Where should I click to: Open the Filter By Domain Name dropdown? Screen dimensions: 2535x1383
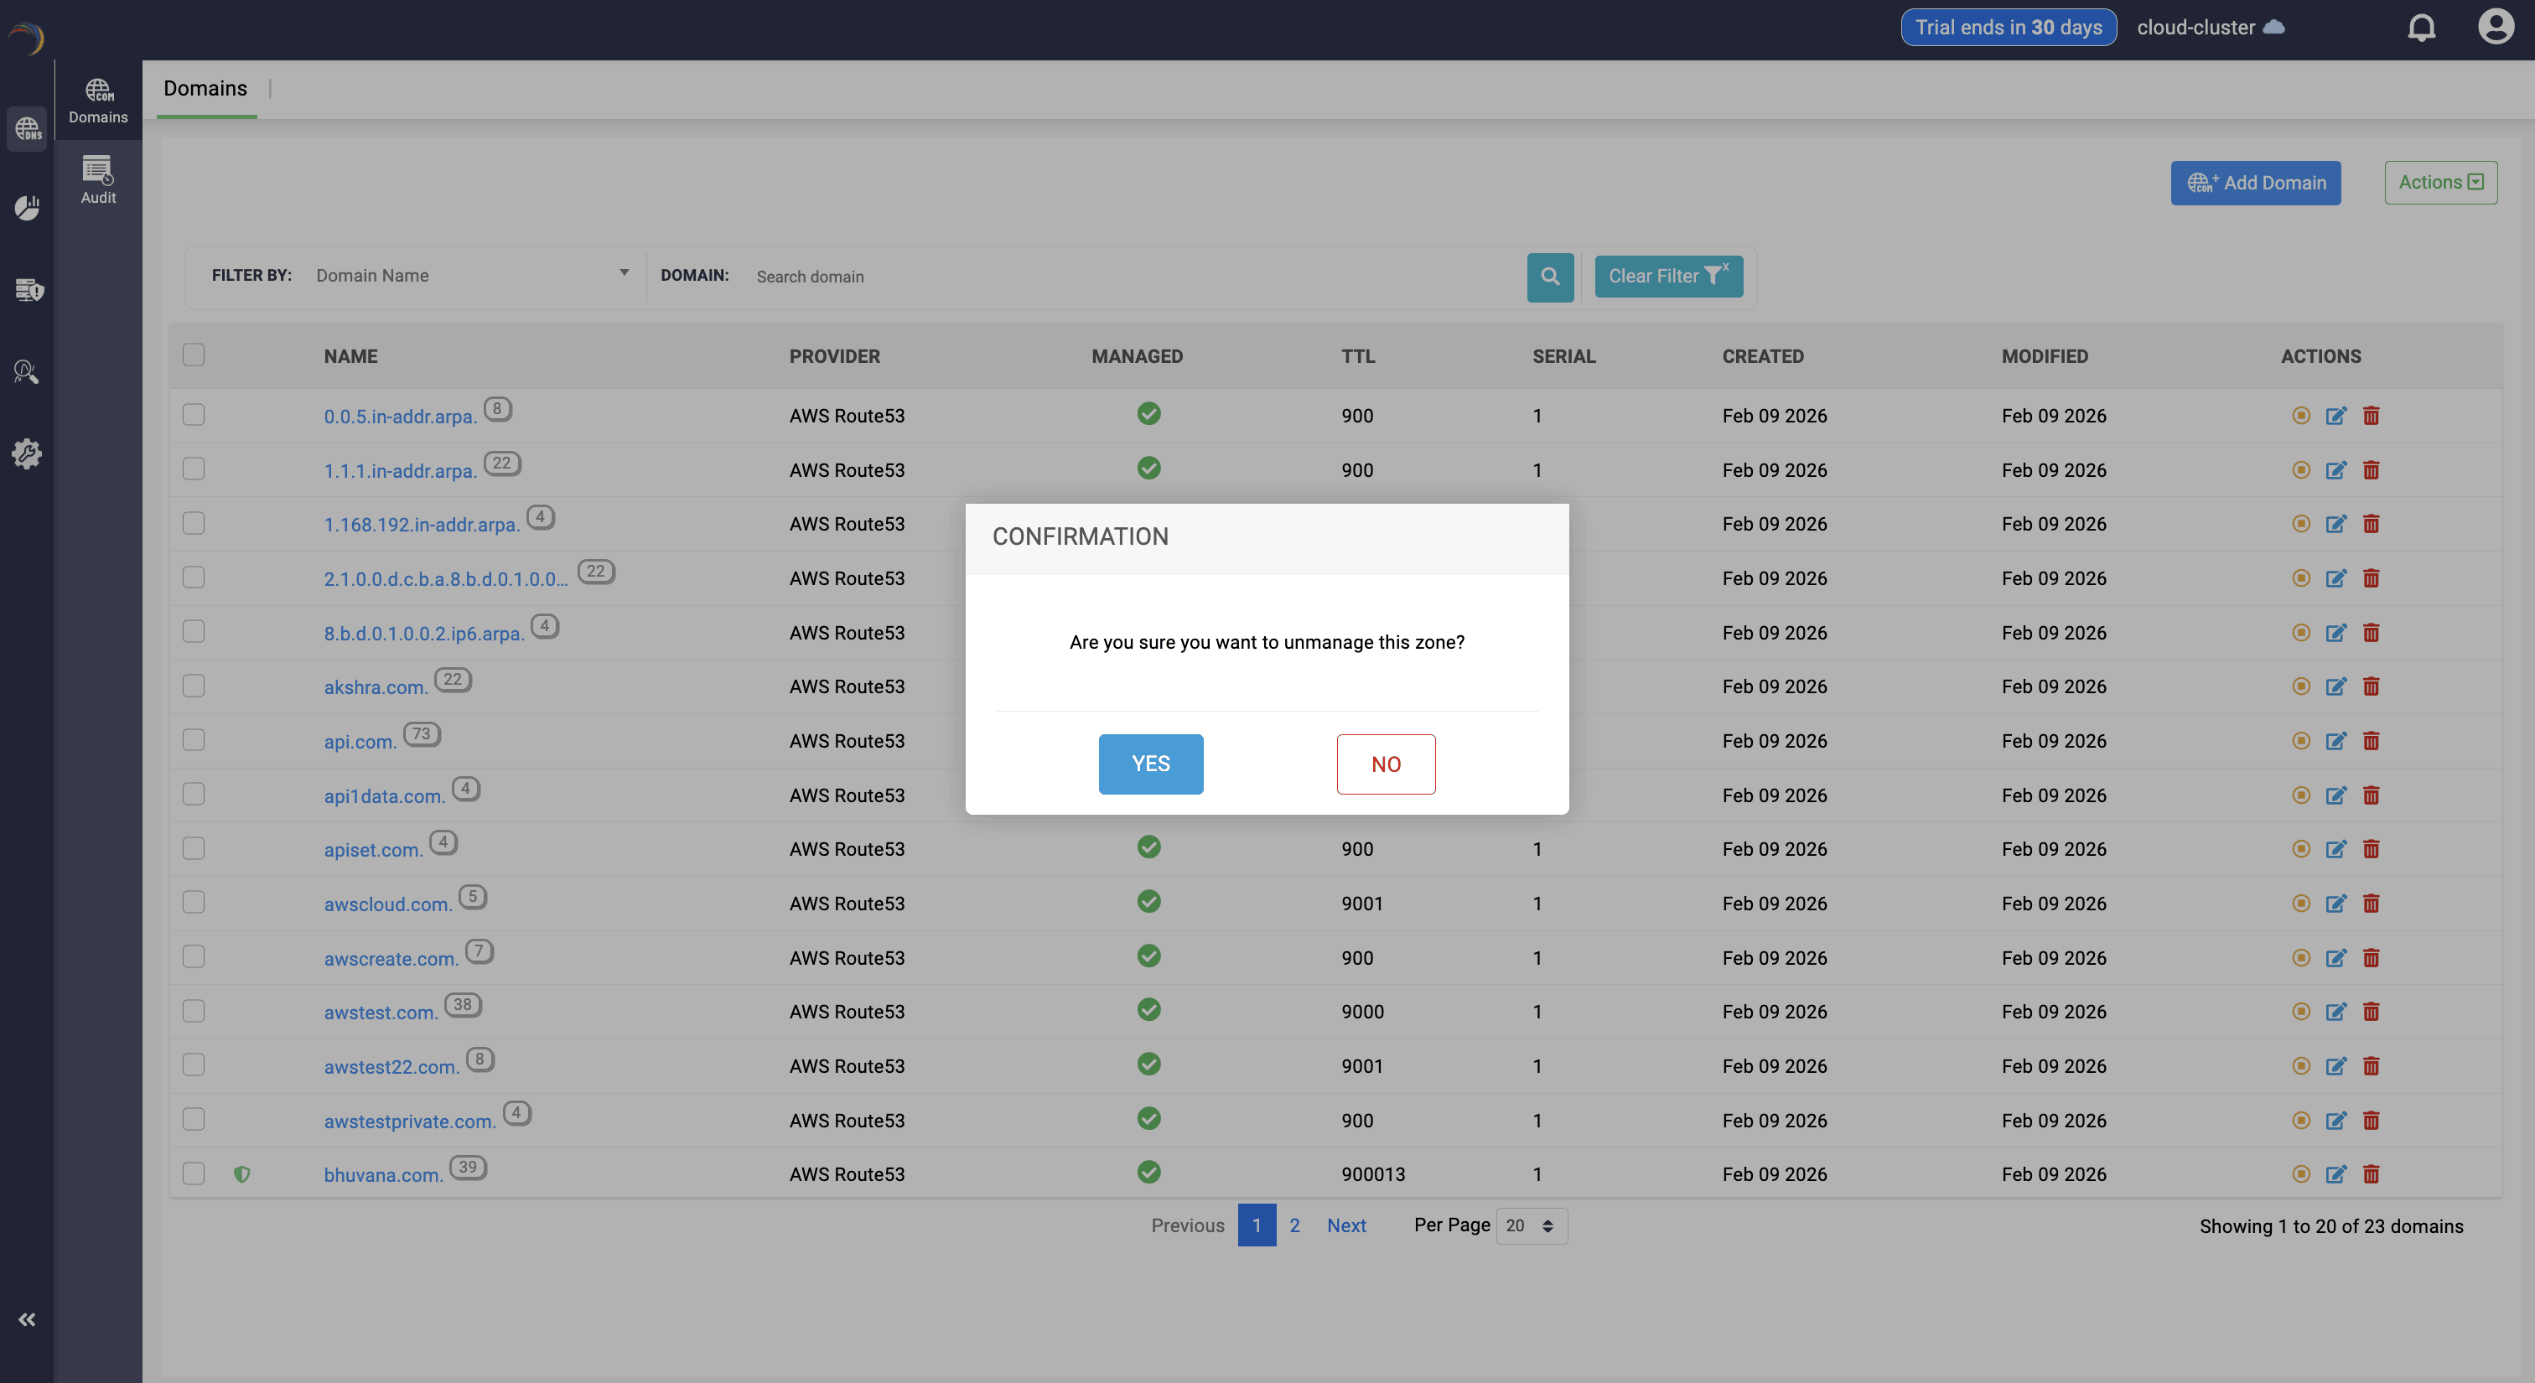pyautogui.click(x=471, y=276)
